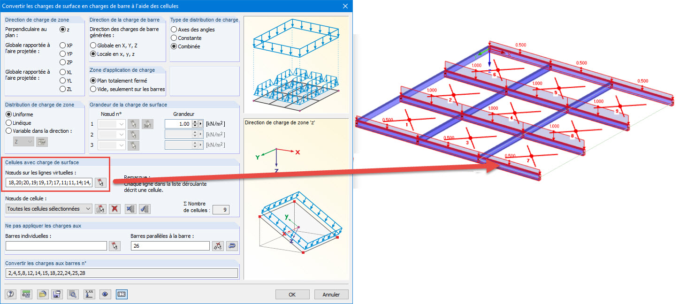Click node picker icon for Nœud row 2
The width and height of the screenshot is (694, 304).
pos(134,135)
